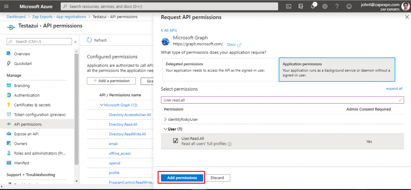Close the Request API permissions panel
This screenshot has height=190, width=411.
coord(407,17)
